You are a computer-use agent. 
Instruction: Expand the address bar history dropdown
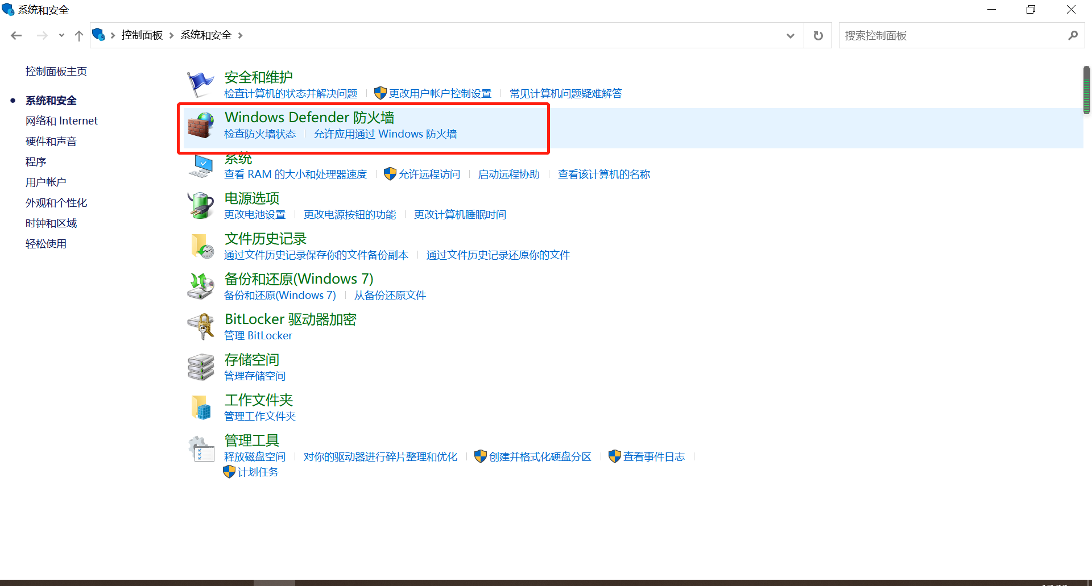(x=790, y=36)
